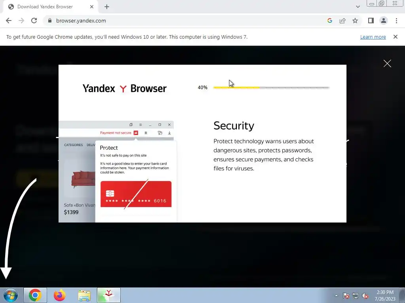This screenshot has width=405, height=303.
Task: Click the Google icon in address bar
Action: (329, 21)
